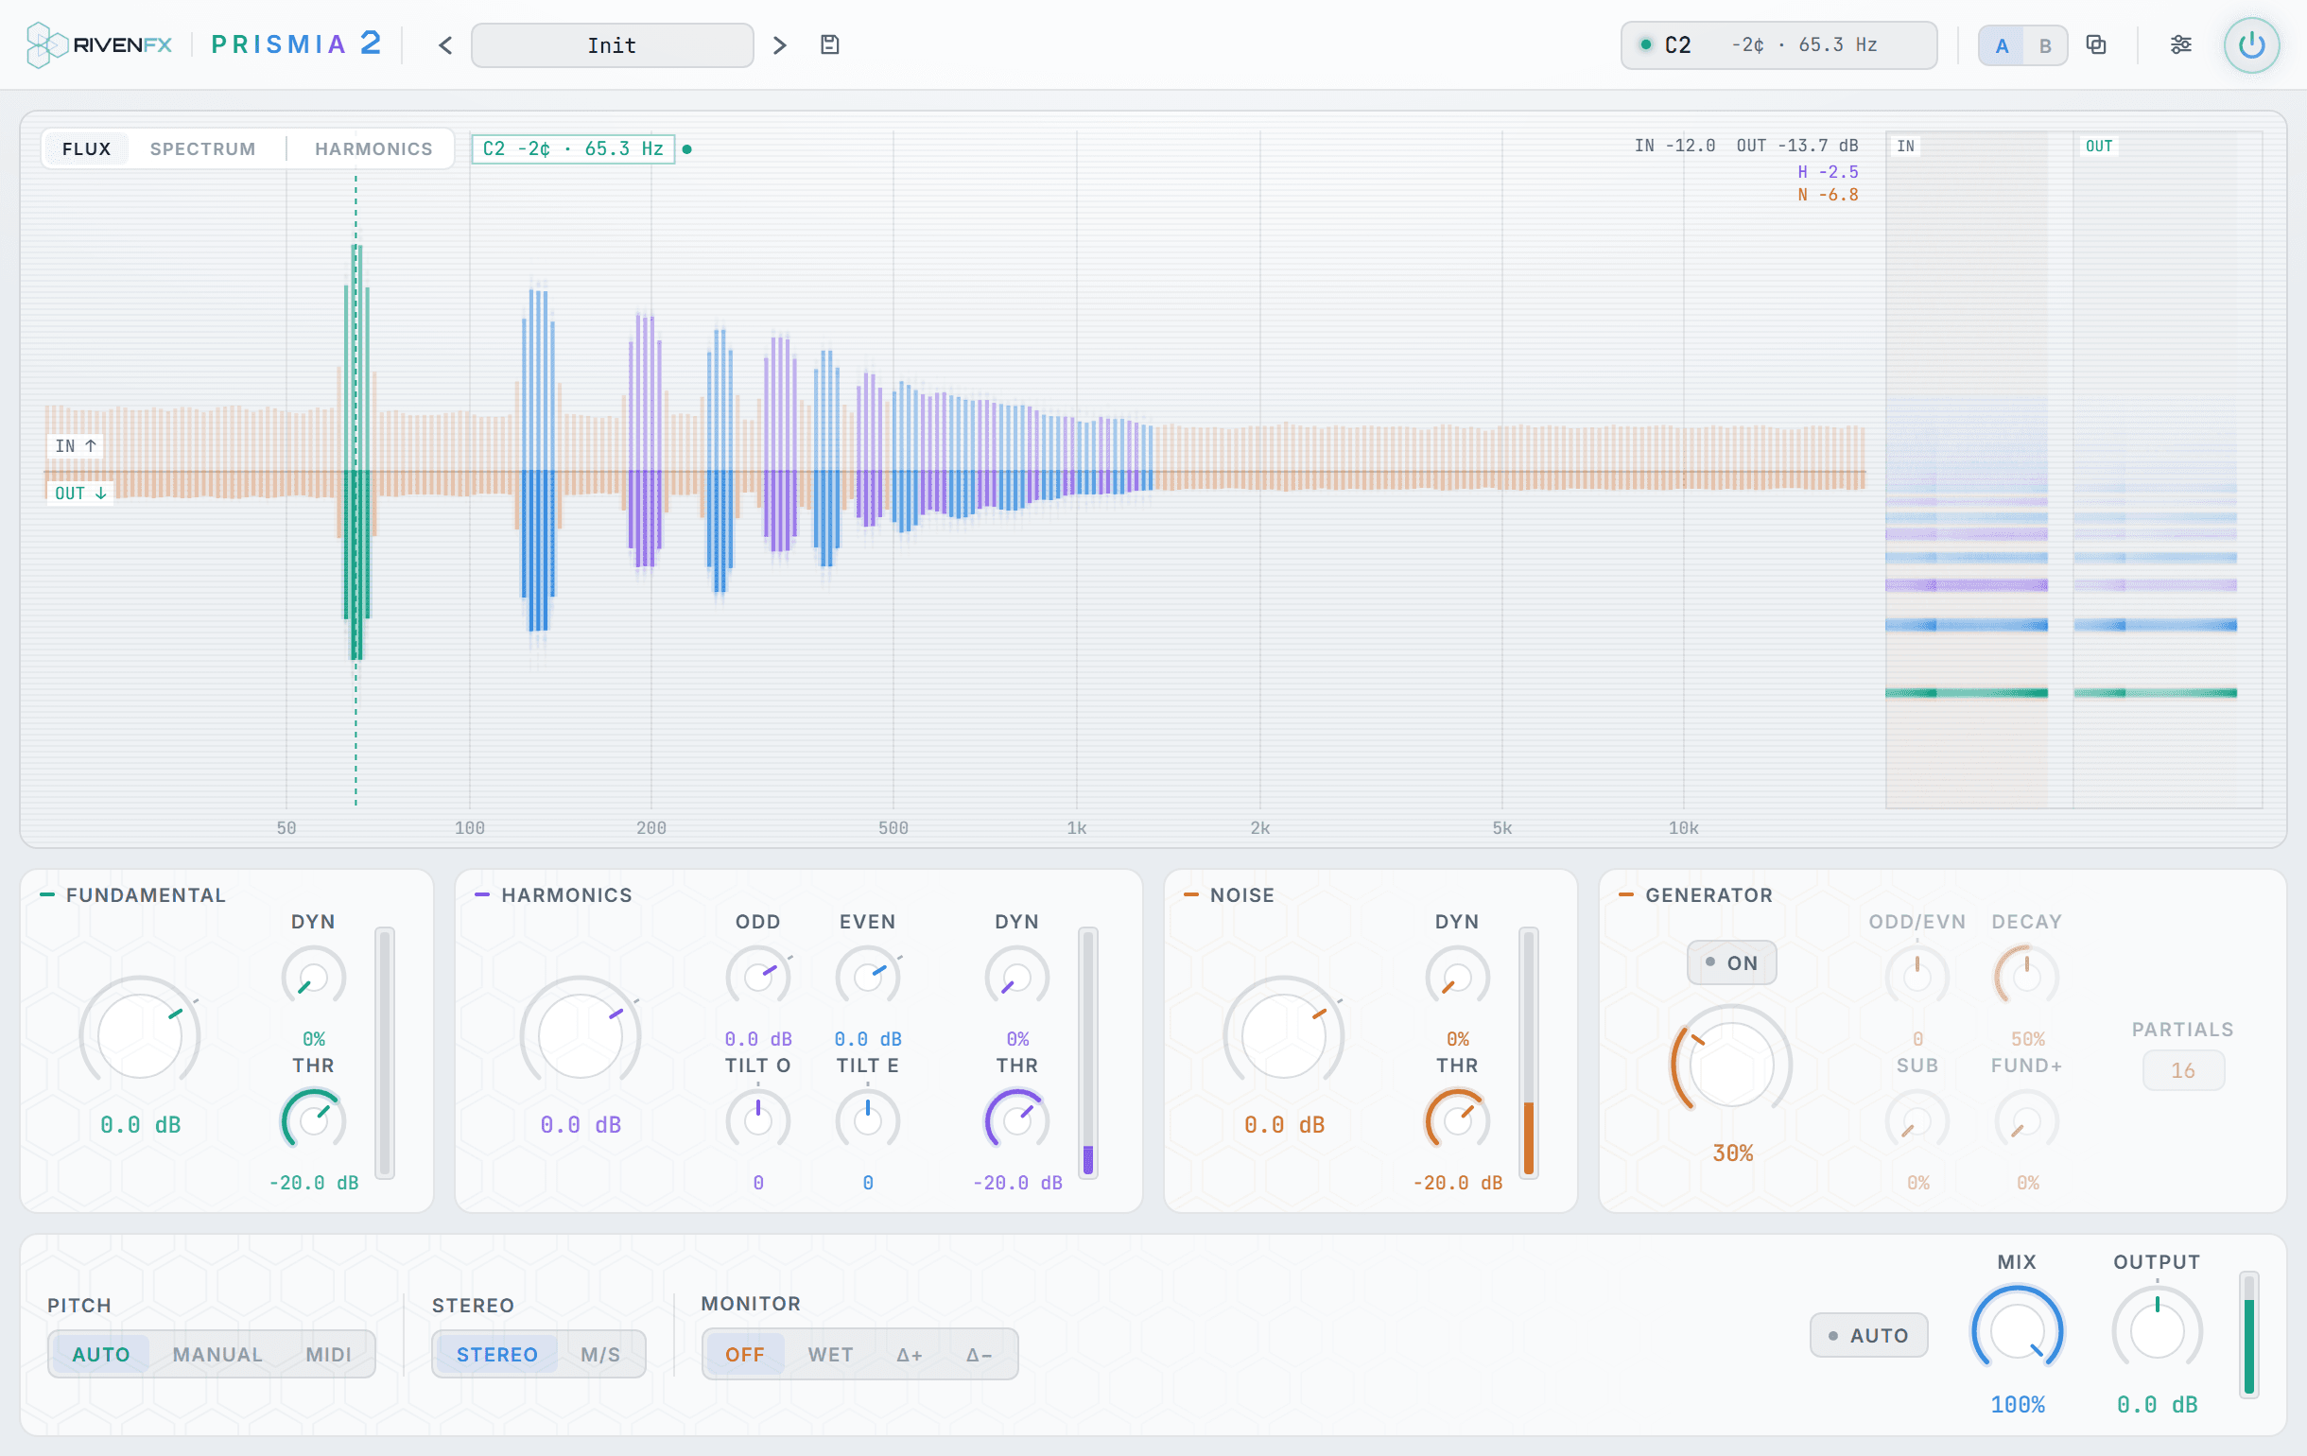This screenshot has width=2307, height=1456.
Task: Set monitor to Δ+
Action: (911, 1355)
